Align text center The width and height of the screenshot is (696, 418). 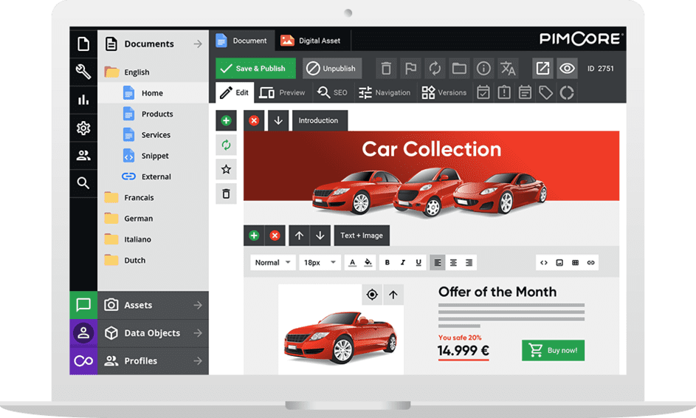453,262
